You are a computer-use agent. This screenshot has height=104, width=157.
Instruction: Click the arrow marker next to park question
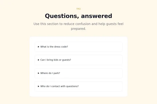(39, 73)
